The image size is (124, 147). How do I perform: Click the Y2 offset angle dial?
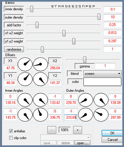pyautogui.click(x=41, y=79)
